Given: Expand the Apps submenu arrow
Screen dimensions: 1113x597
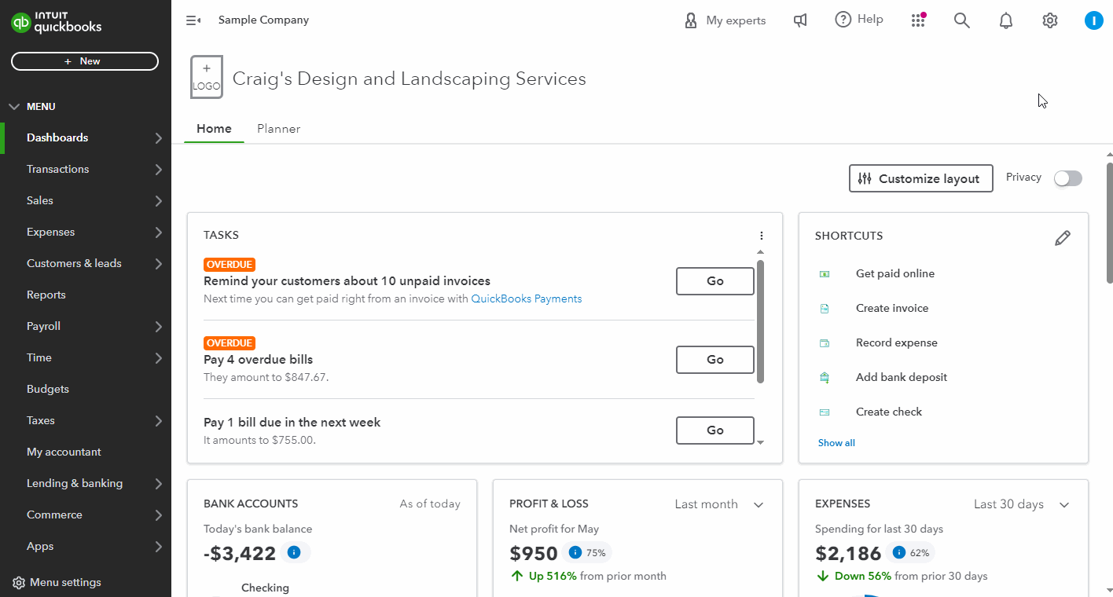Looking at the screenshot, I should click(159, 547).
